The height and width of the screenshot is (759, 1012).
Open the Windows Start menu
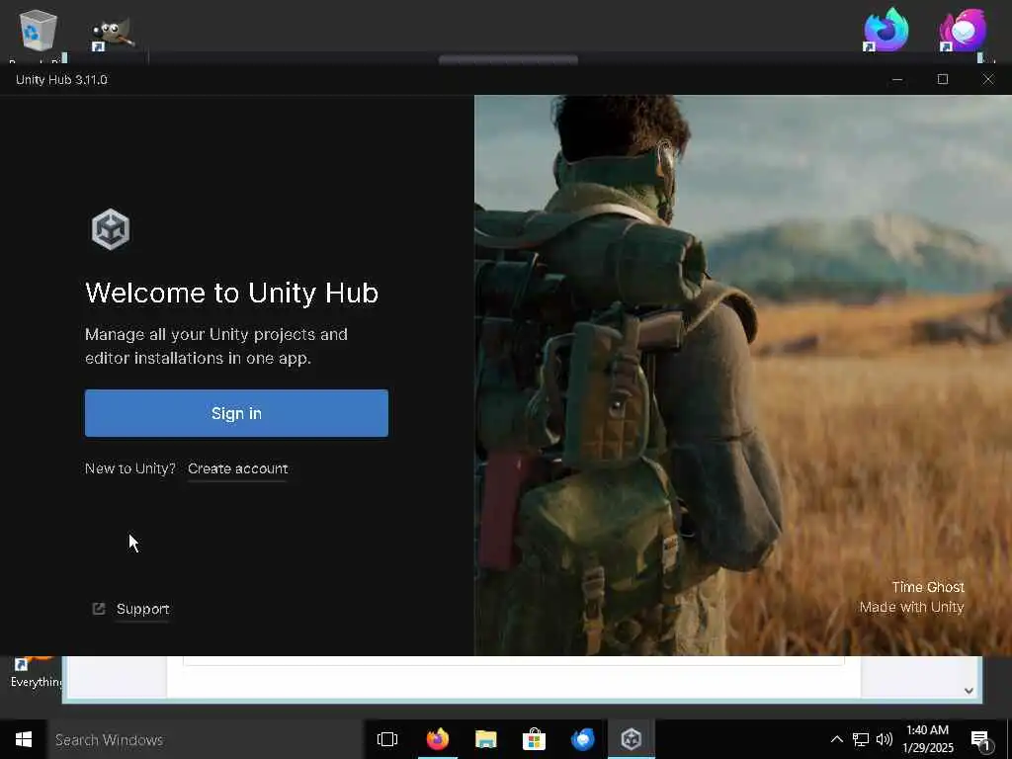24,739
